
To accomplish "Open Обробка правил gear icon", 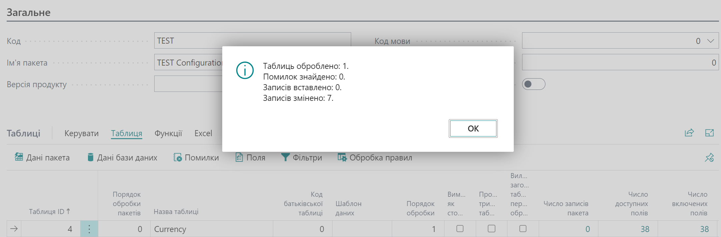I will 342,157.
